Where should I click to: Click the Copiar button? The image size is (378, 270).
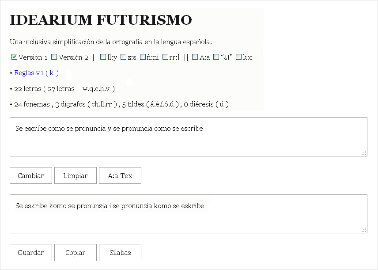(75, 253)
